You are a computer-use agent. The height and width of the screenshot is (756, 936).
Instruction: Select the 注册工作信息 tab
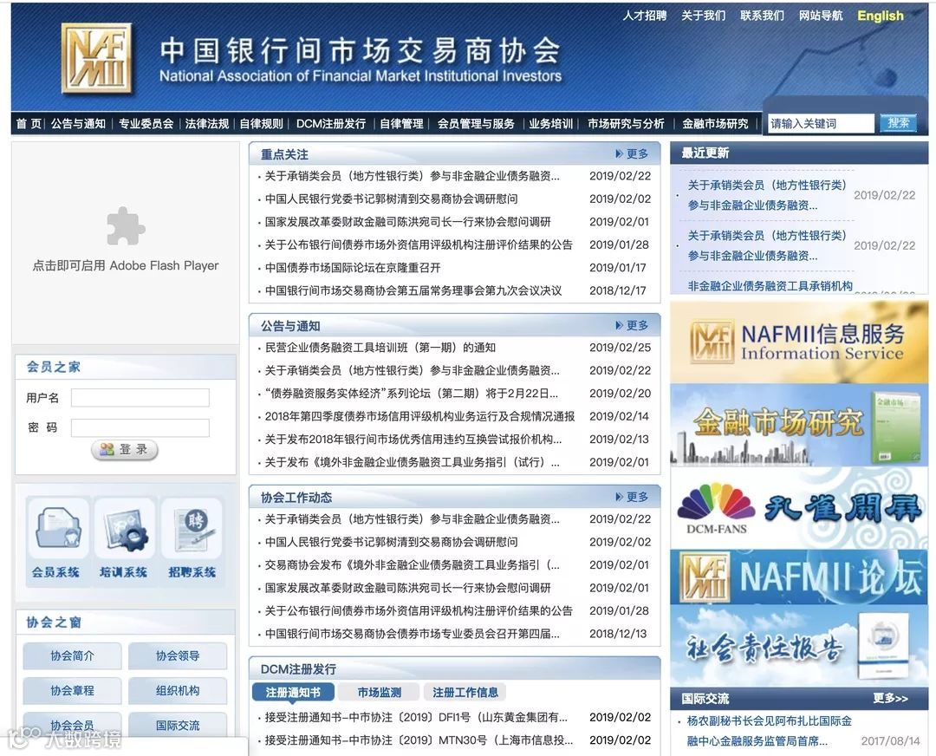coord(465,692)
